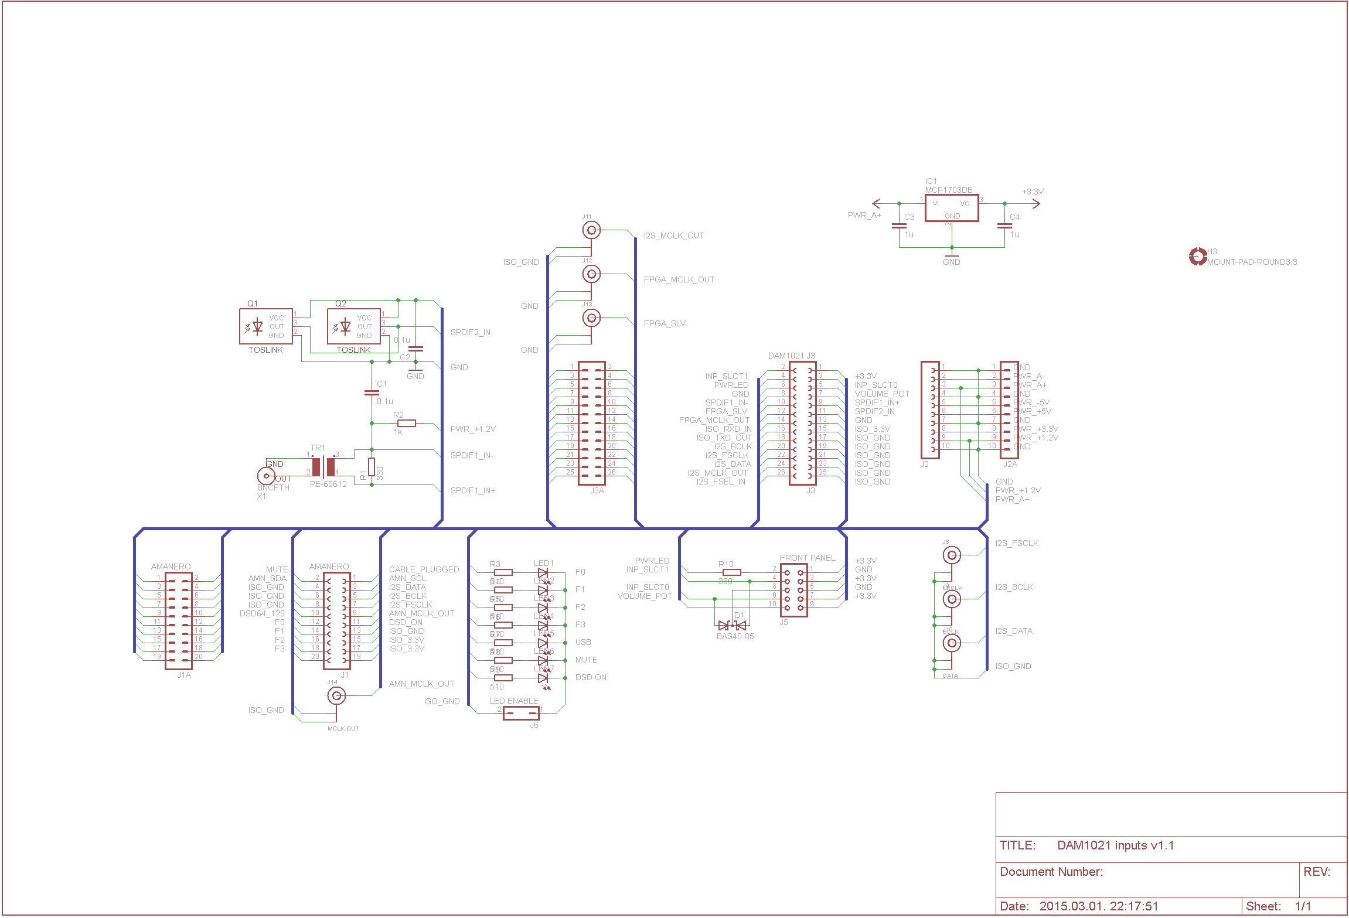
Task: Select the CABLE_PLUGGED net label
Action: coord(424,569)
